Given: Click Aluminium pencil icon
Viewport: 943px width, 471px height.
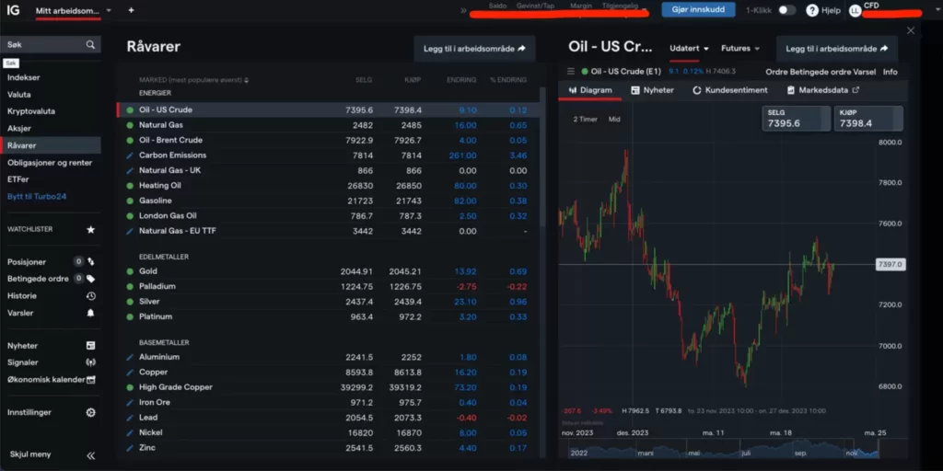Looking at the screenshot, I should (130, 357).
